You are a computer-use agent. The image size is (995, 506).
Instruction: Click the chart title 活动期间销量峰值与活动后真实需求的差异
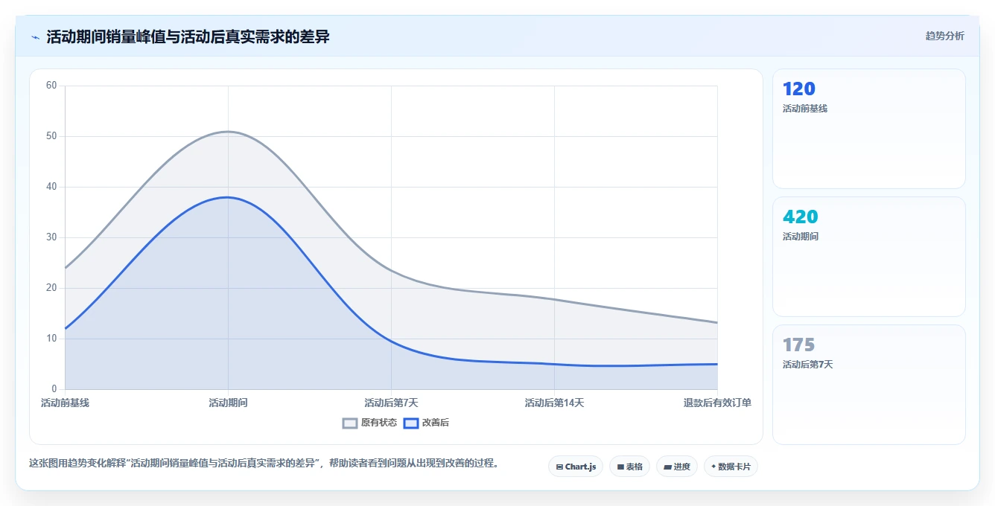click(188, 36)
